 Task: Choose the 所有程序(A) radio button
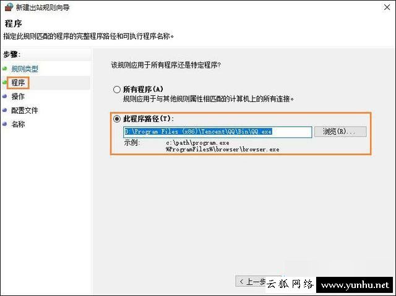(117, 89)
